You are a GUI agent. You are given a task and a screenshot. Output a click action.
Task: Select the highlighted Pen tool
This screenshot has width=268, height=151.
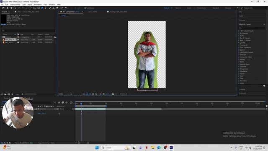pyautogui.click(x=42, y=8)
